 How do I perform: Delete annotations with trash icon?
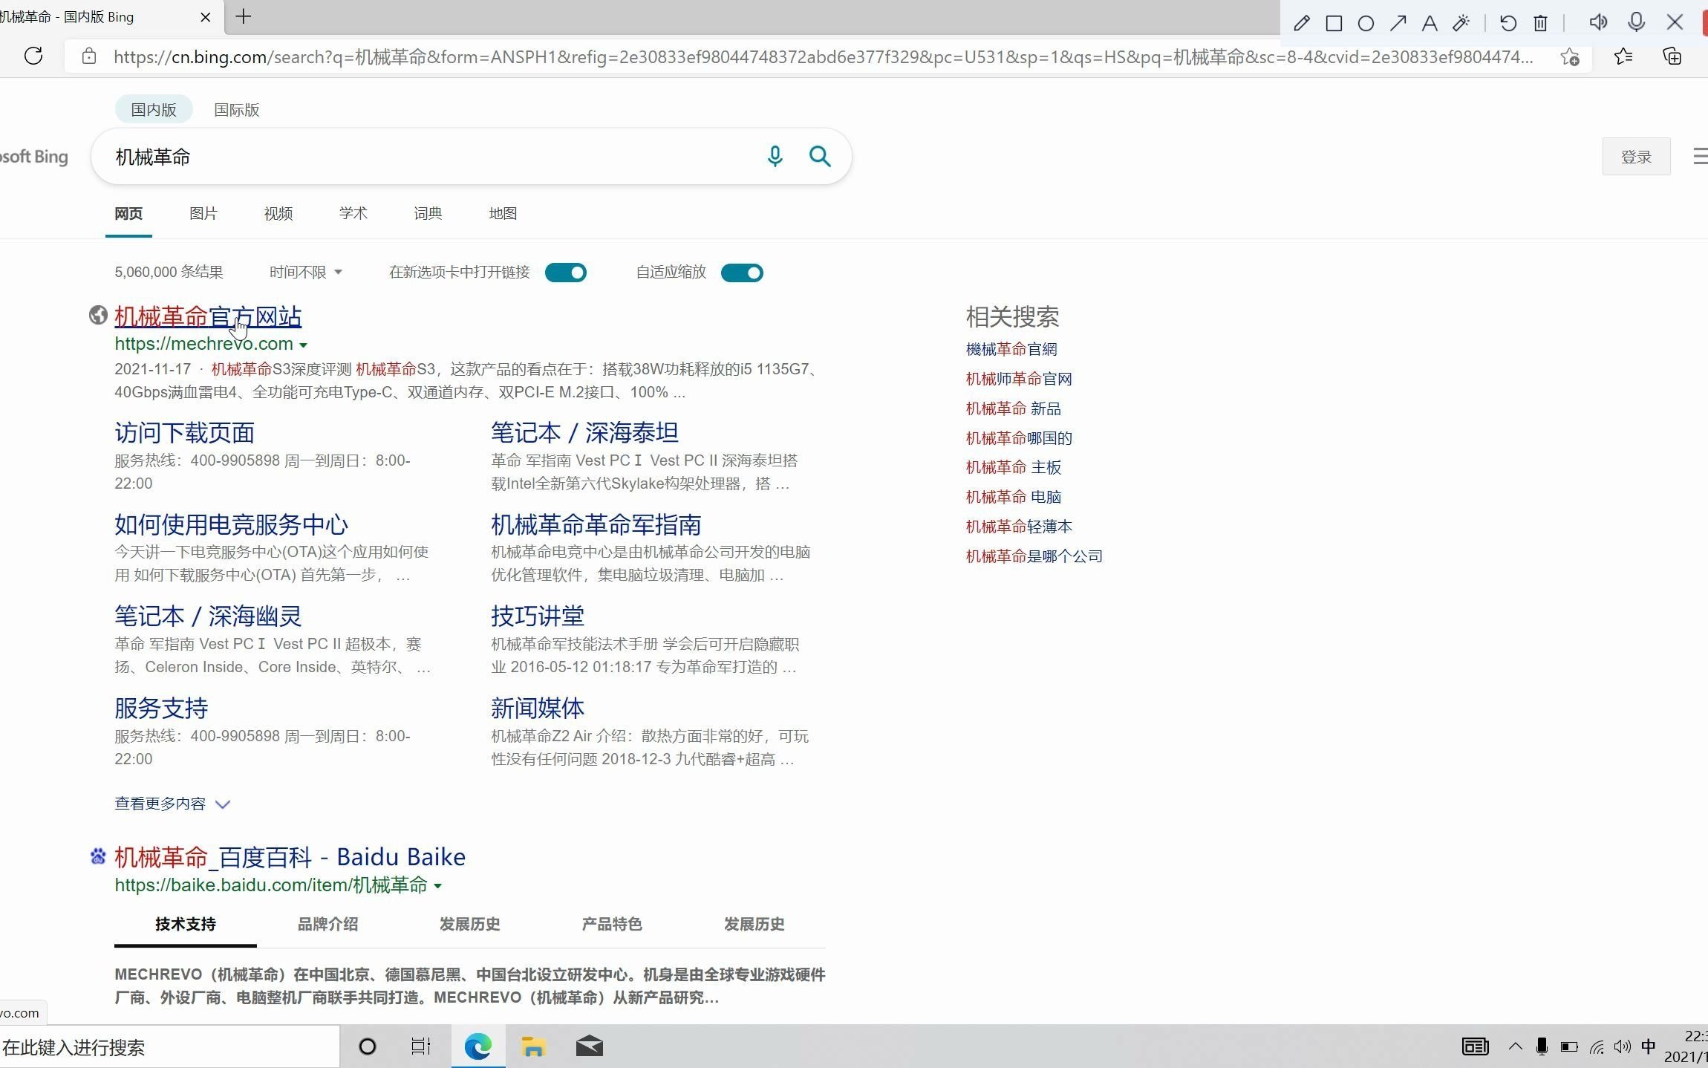(1540, 23)
